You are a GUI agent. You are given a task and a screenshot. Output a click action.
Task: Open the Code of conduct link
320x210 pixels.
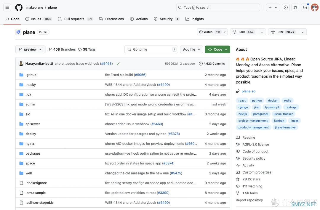point(252,151)
